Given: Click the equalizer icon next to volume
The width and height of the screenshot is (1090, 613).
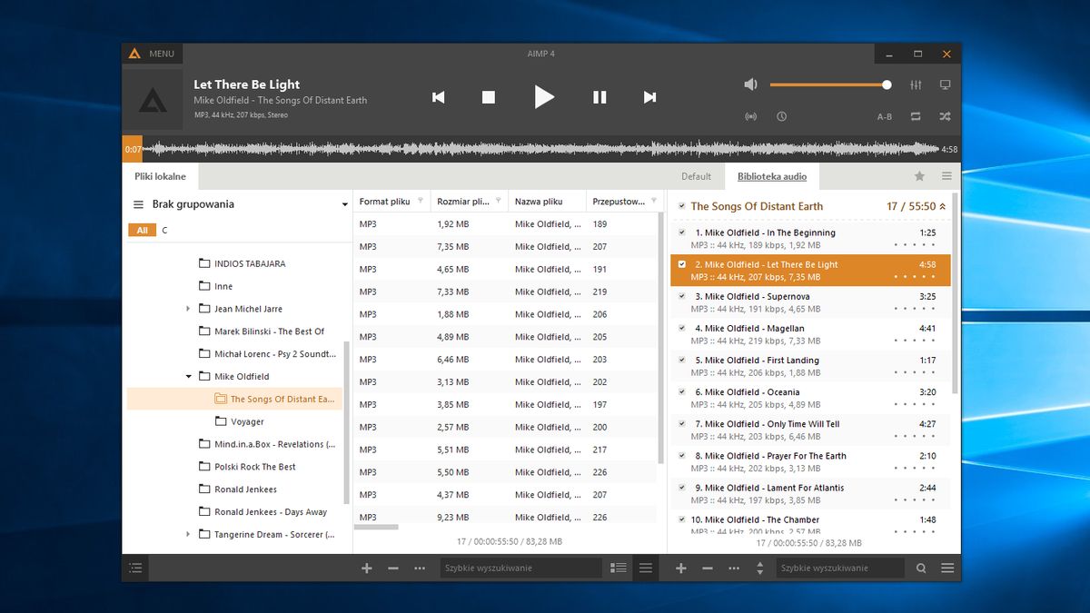Looking at the screenshot, I should click(916, 84).
